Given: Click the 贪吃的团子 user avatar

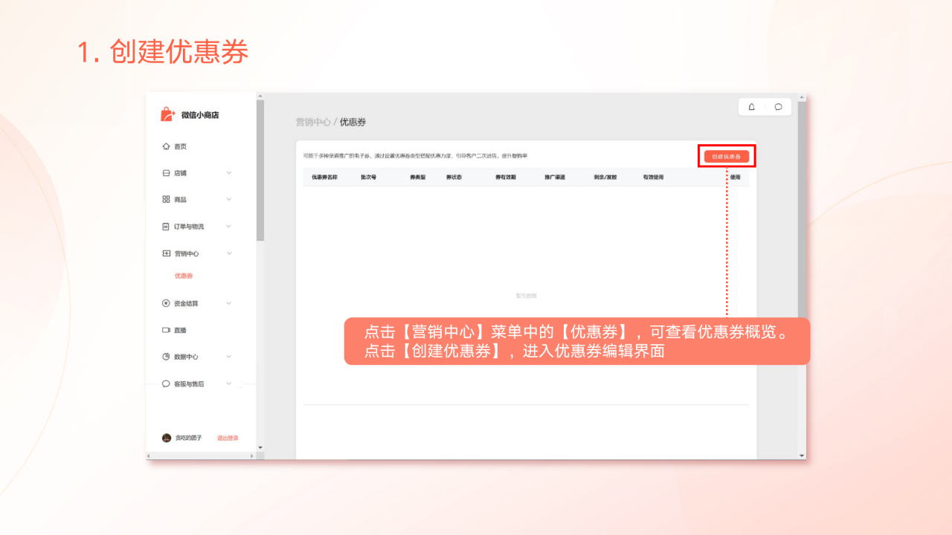Looking at the screenshot, I should (167, 438).
